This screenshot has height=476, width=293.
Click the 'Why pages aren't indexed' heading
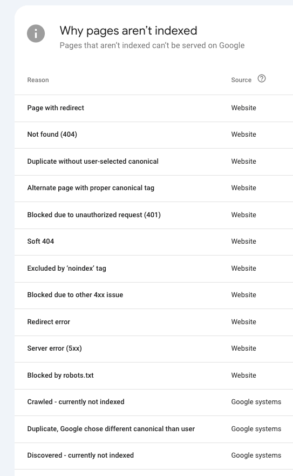coord(128,31)
